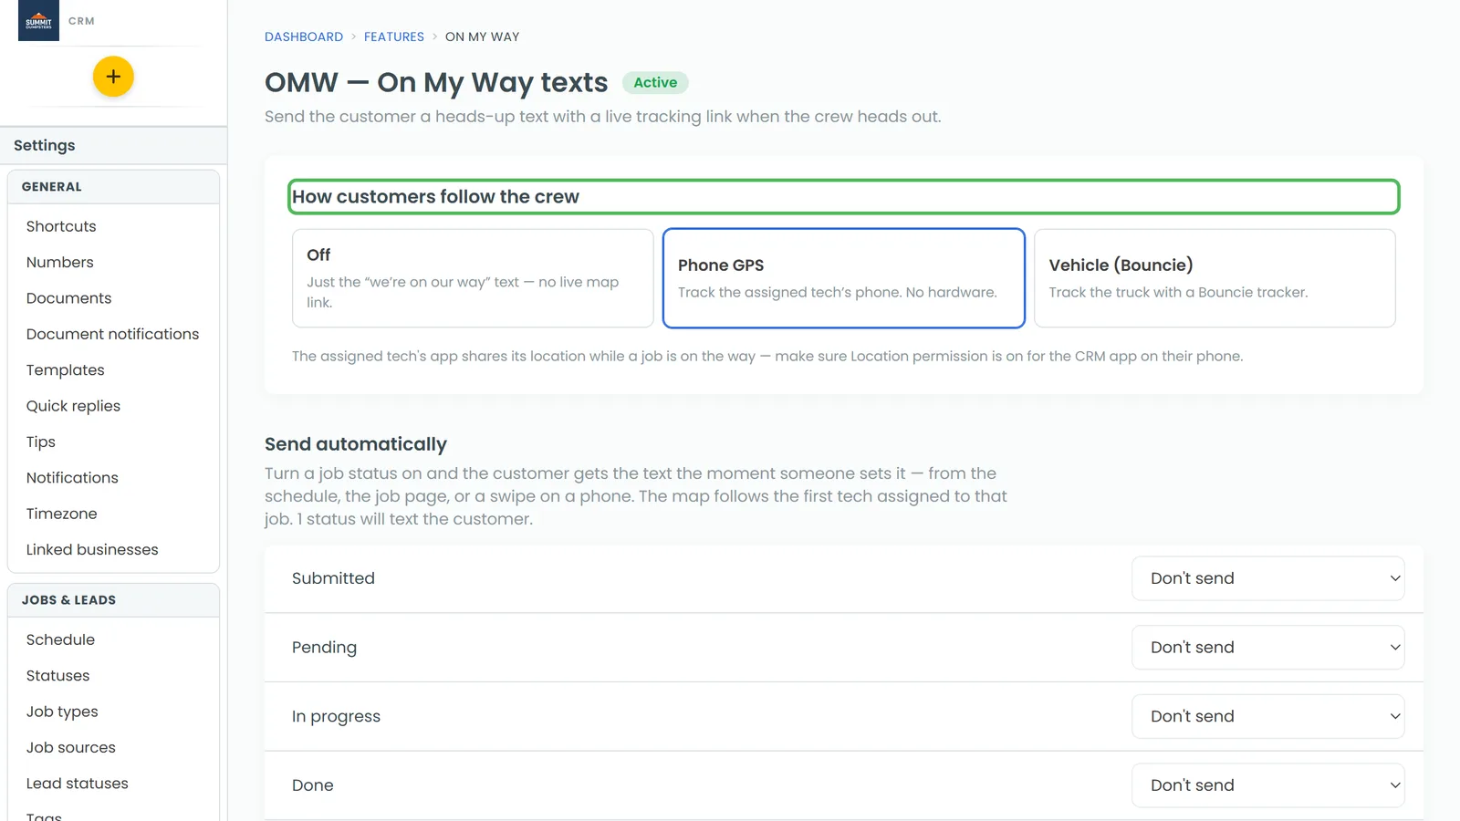Open Tips in the sidebar
The image size is (1460, 821).
(41, 442)
